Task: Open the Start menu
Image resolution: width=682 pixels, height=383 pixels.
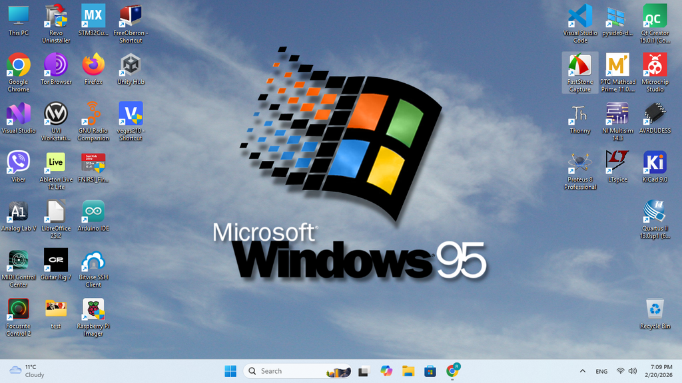Action: click(x=230, y=370)
